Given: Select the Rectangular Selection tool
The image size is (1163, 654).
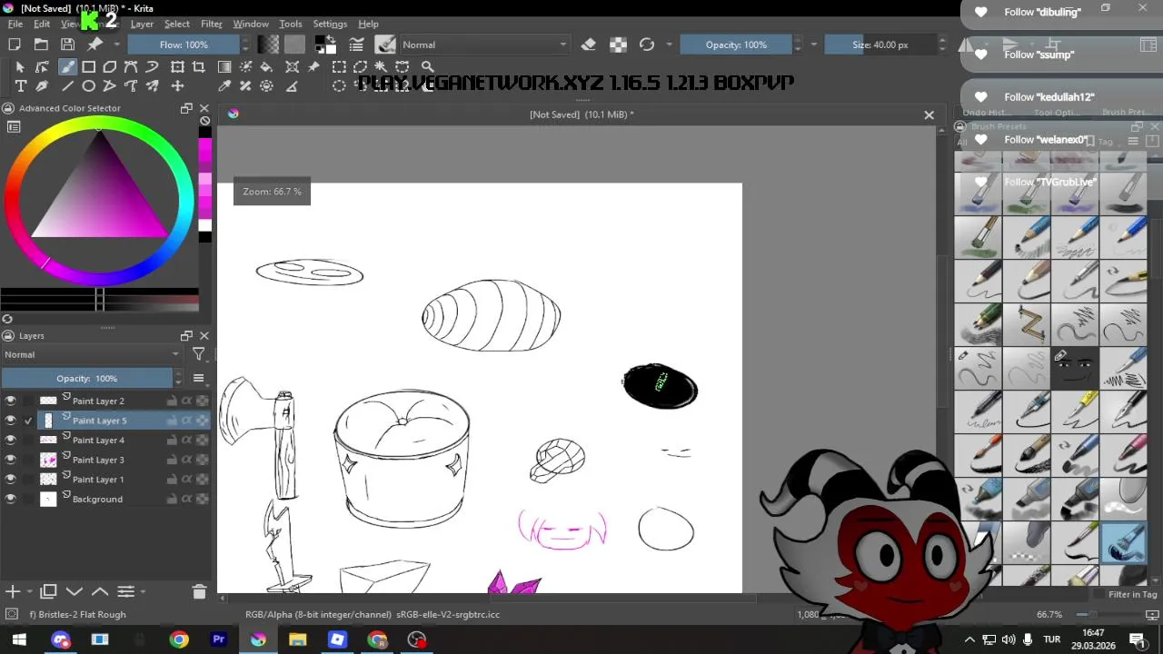Looking at the screenshot, I should pyautogui.click(x=339, y=66).
